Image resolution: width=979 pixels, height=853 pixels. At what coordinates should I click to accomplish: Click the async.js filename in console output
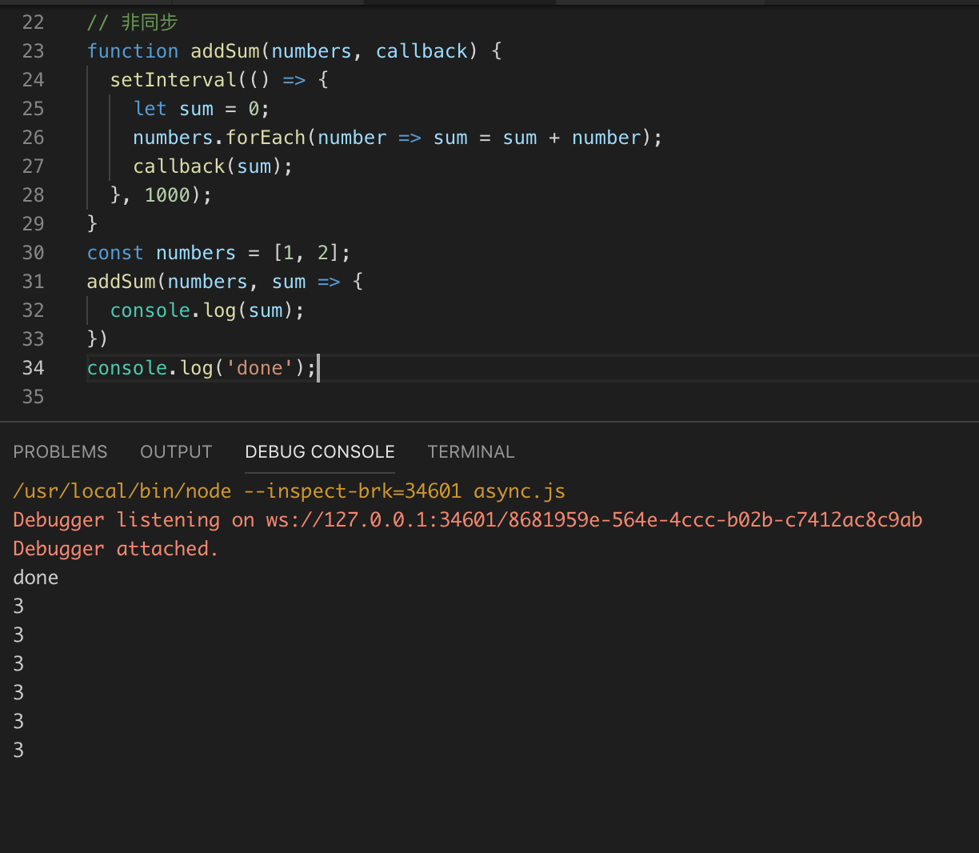pyautogui.click(x=518, y=491)
